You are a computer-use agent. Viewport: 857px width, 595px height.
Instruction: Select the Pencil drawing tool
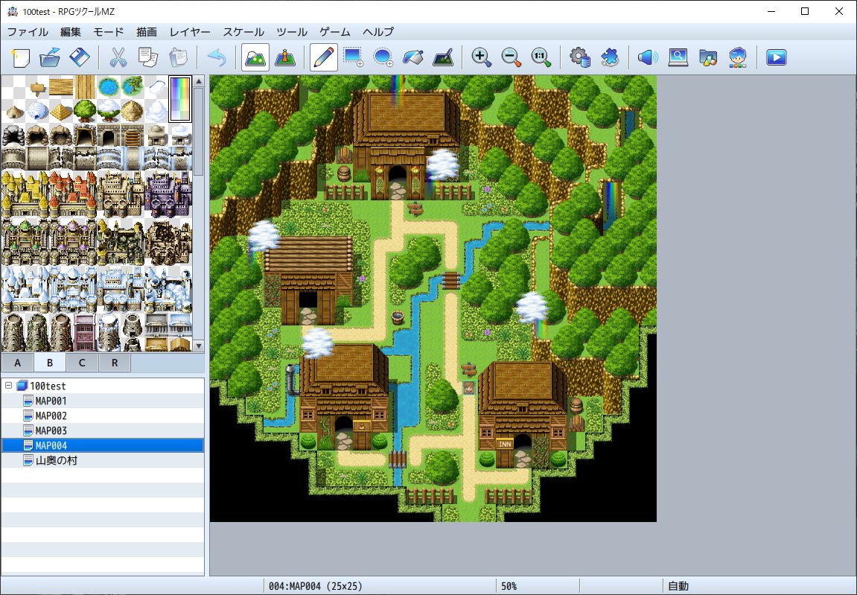(x=324, y=57)
